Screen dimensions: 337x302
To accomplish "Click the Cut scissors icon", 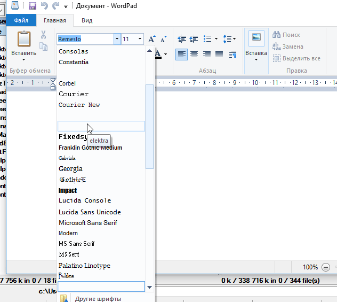I will click(43, 34).
